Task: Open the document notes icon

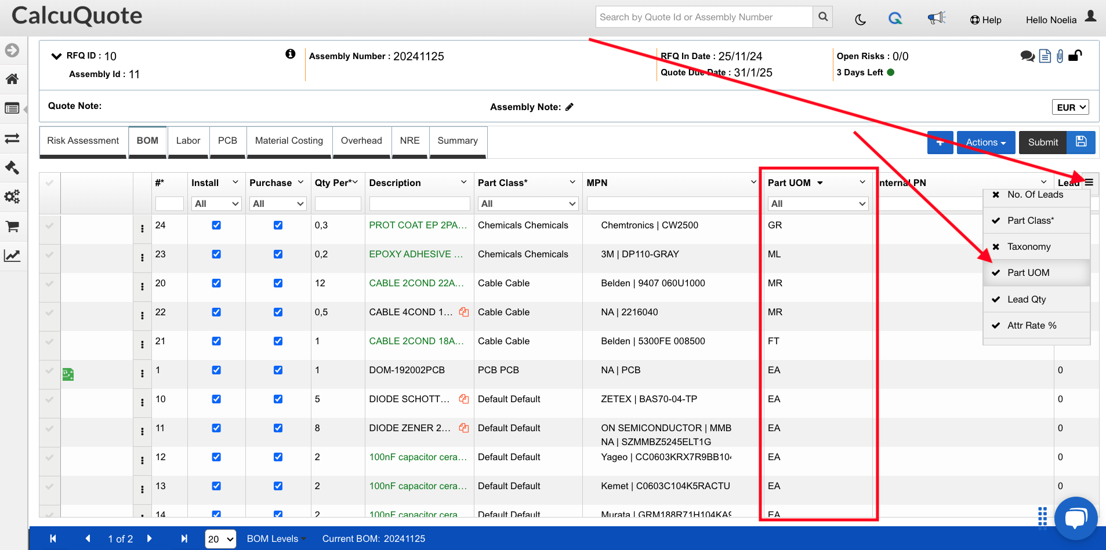Action: click(x=1045, y=56)
